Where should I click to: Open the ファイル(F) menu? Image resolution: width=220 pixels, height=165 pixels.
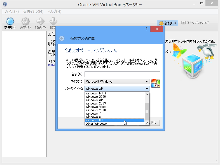click(x=11, y=11)
